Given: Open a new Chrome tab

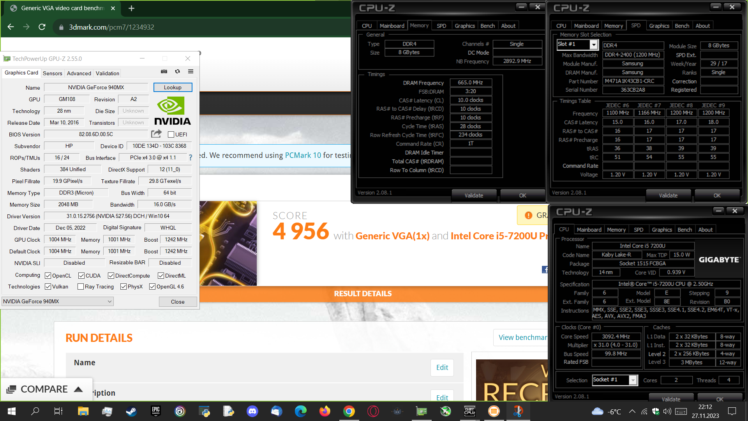Looking at the screenshot, I should point(131,8).
